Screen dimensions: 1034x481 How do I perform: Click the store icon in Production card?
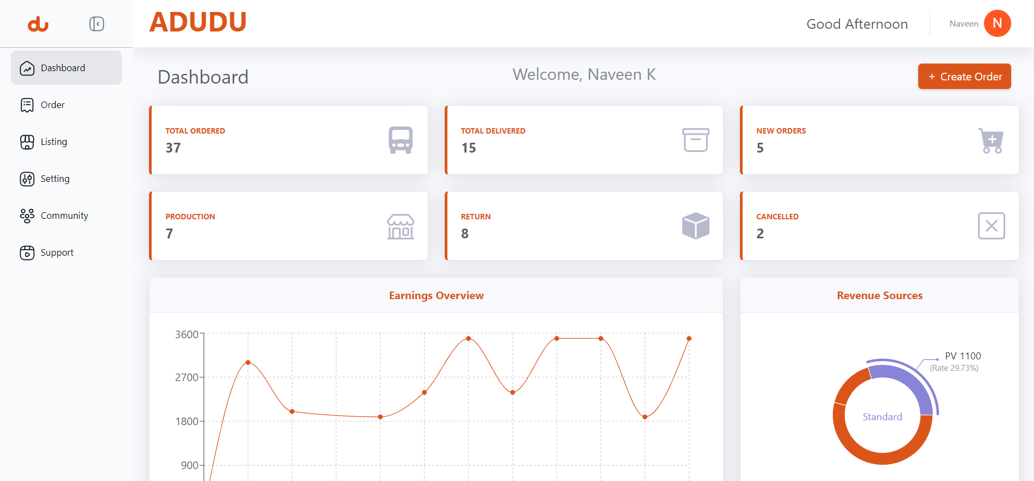click(400, 226)
